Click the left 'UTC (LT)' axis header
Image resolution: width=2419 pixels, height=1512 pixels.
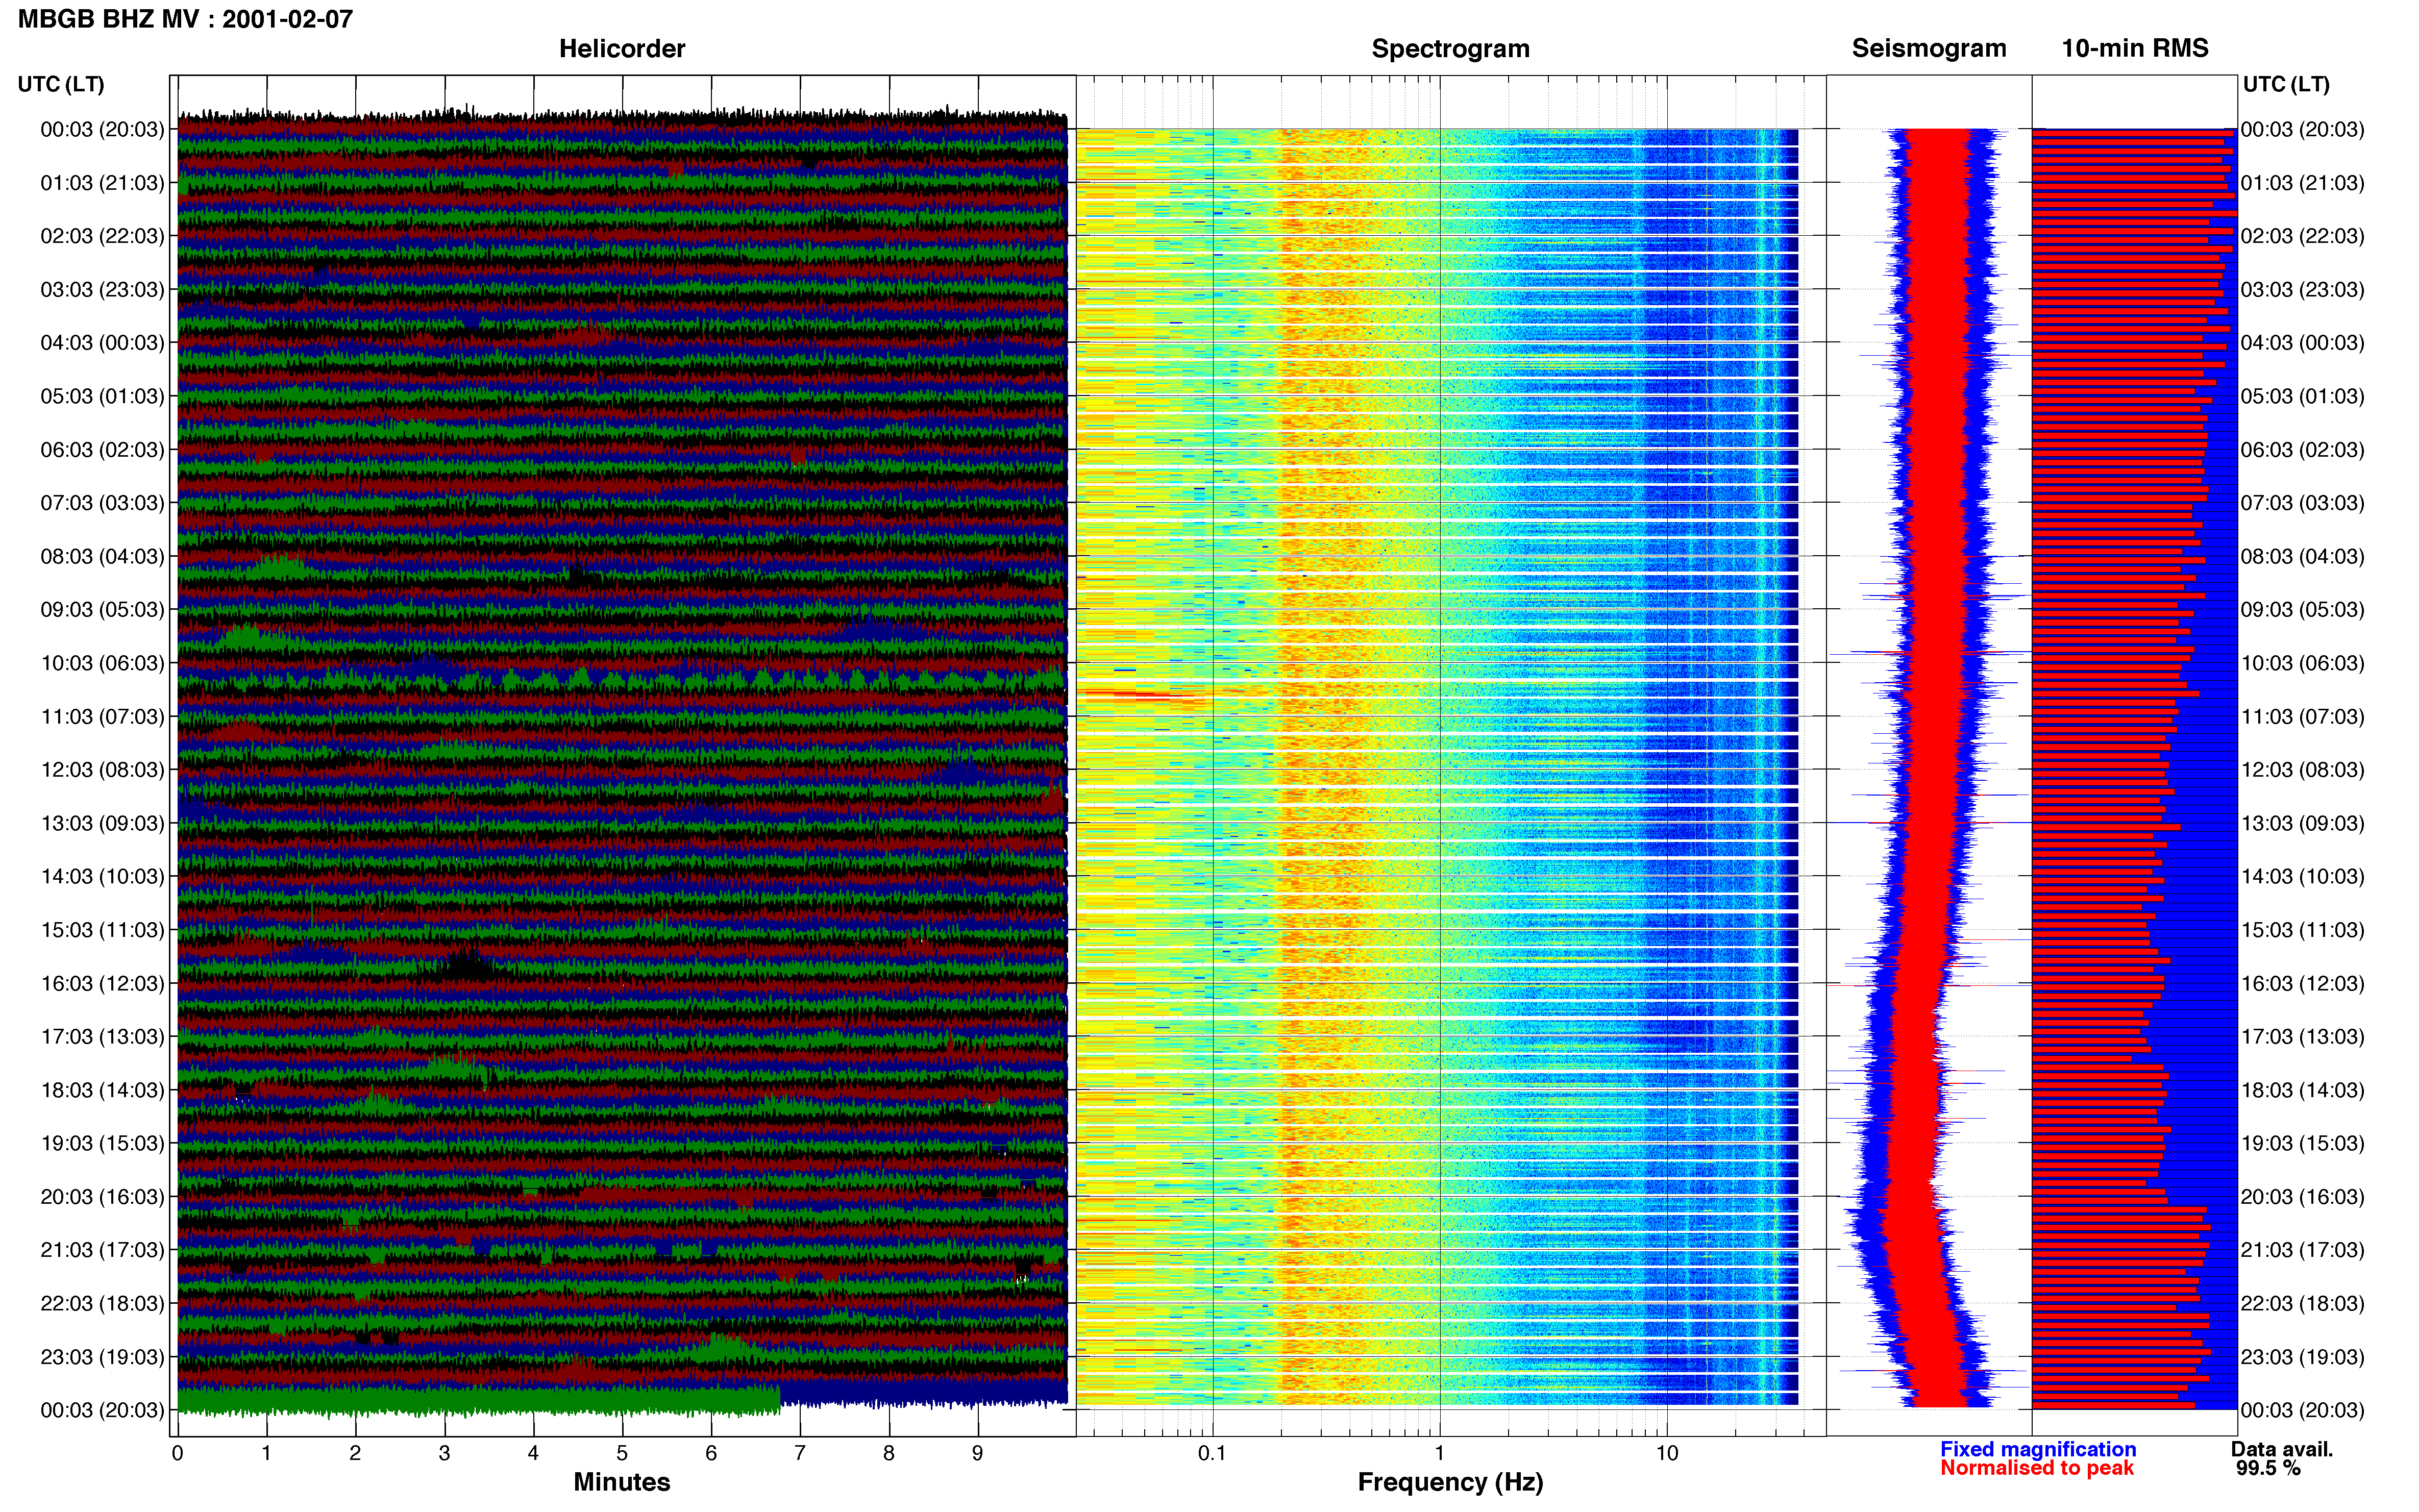click(x=61, y=84)
